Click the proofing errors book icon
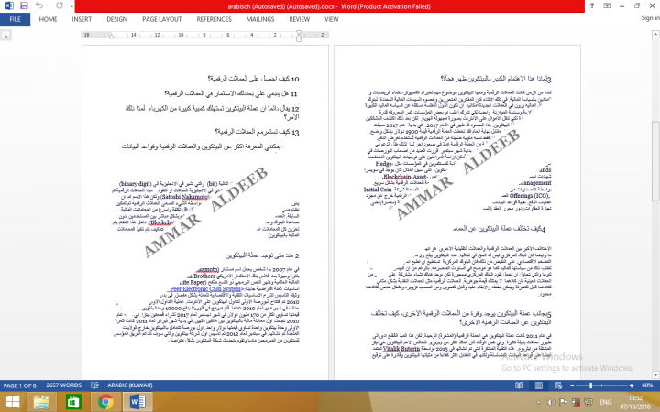The height and width of the screenshot is (412, 660). 94,385
